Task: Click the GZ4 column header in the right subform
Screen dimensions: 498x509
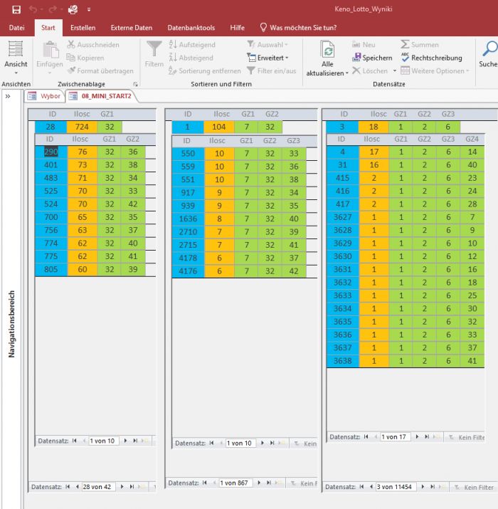Action: tap(472, 139)
